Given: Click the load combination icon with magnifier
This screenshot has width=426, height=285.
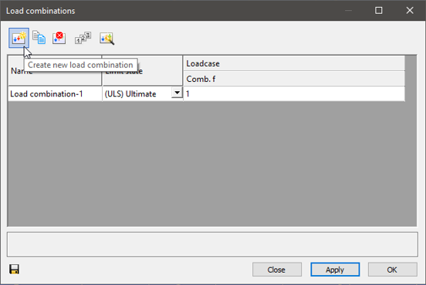Looking at the screenshot, I should coord(106,39).
